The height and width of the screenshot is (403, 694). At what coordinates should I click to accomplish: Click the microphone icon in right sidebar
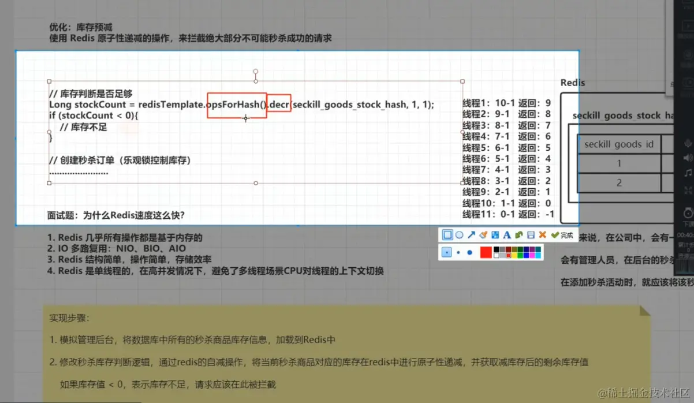pos(688,143)
